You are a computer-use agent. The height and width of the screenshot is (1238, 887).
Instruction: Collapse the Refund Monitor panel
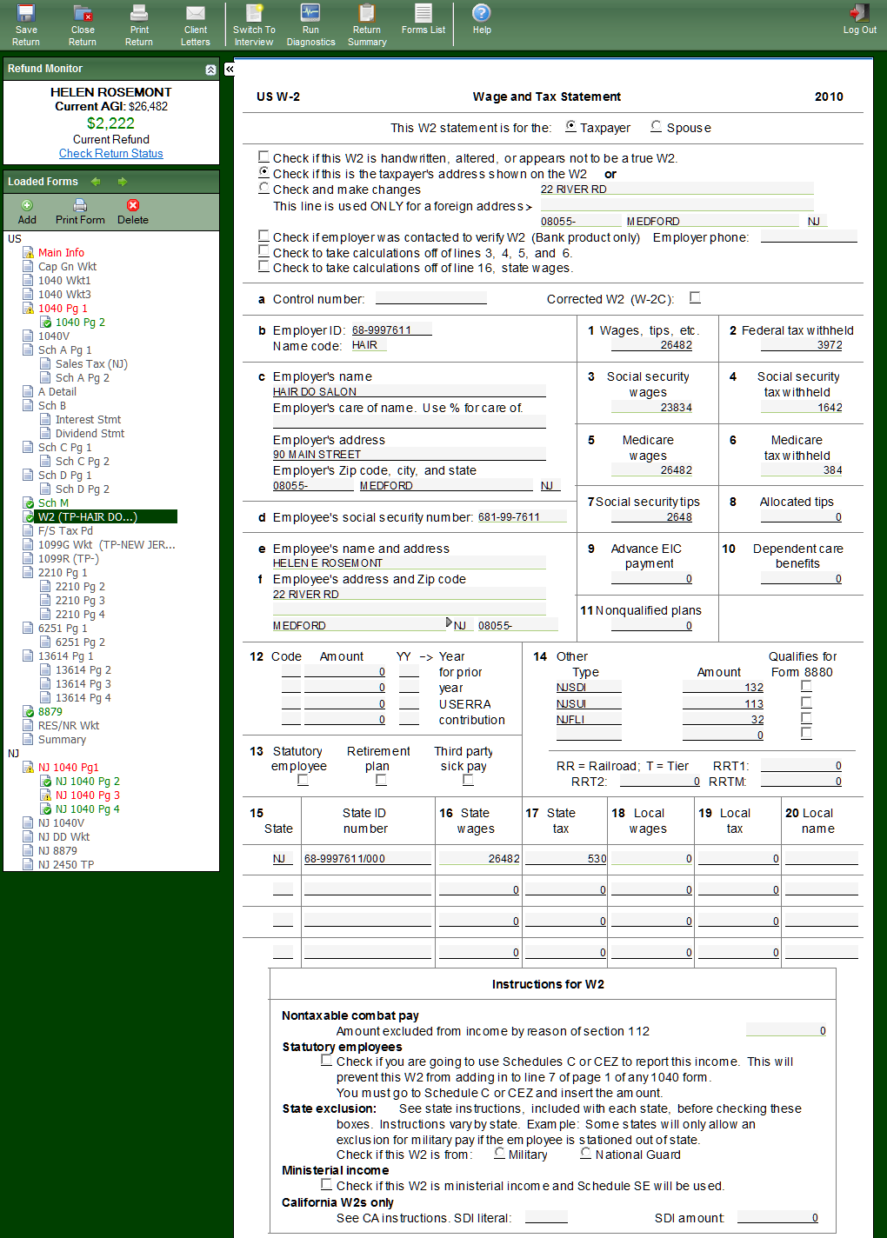click(x=210, y=70)
